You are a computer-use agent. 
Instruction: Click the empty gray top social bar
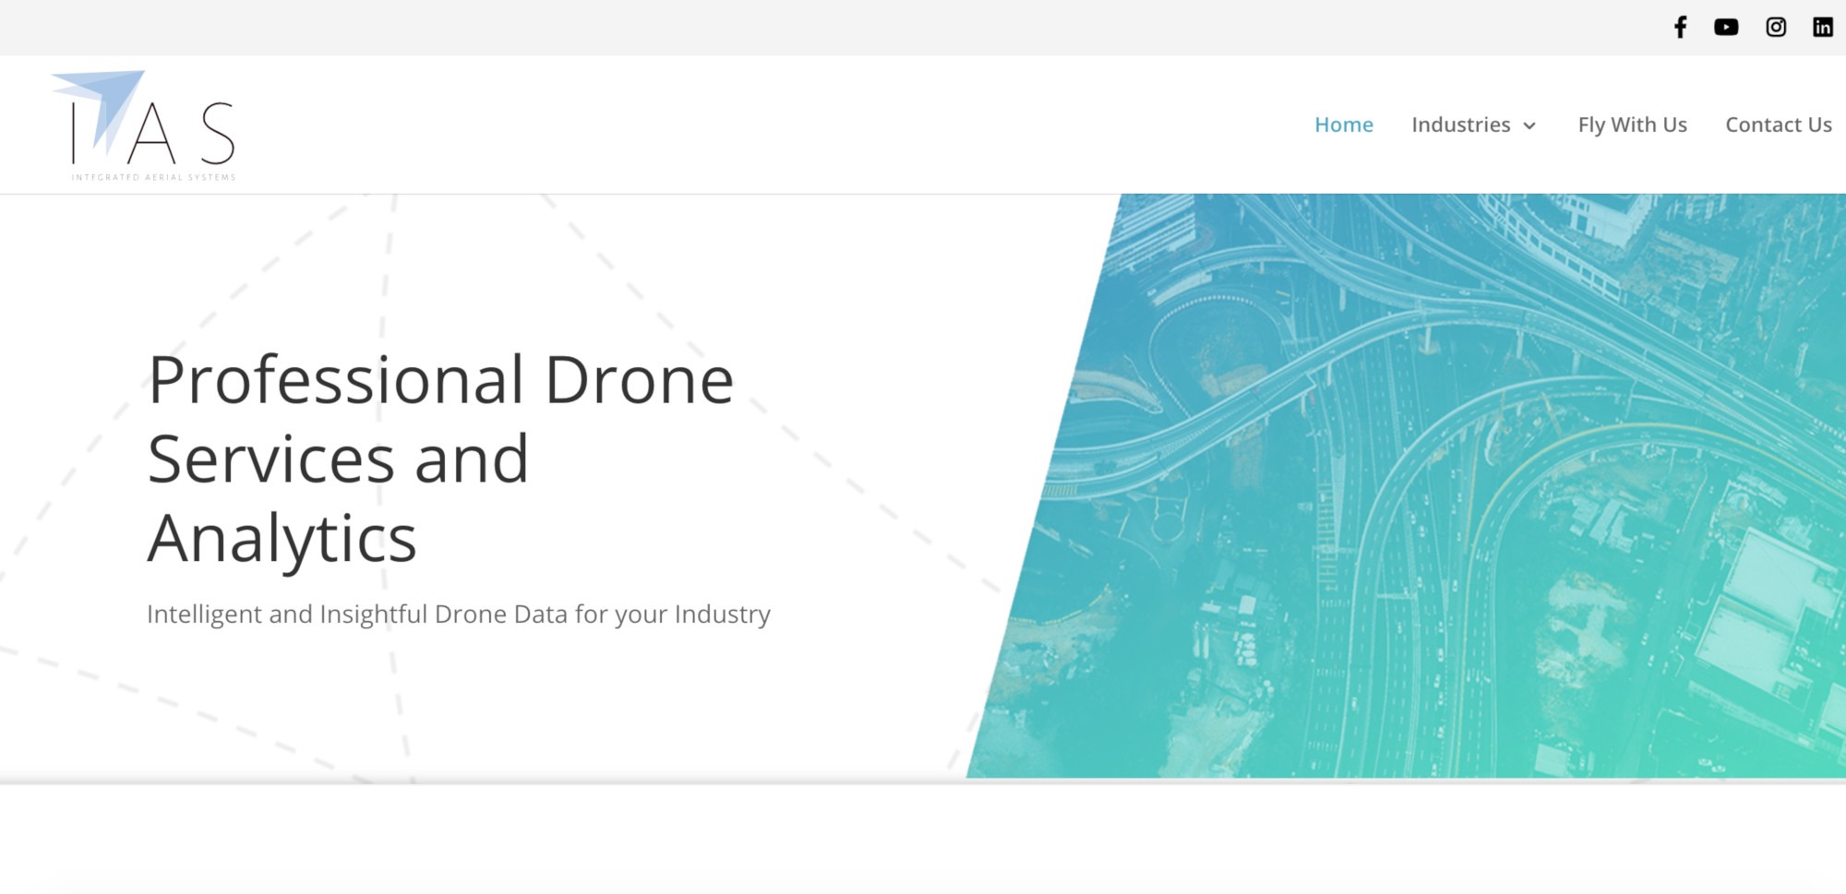pos(831,27)
